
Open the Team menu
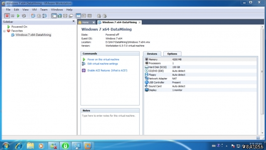pos(44,10)
